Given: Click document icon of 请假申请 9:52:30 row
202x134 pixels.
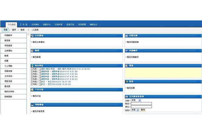Looking at the screenshot, I should (x=40, y=74).
